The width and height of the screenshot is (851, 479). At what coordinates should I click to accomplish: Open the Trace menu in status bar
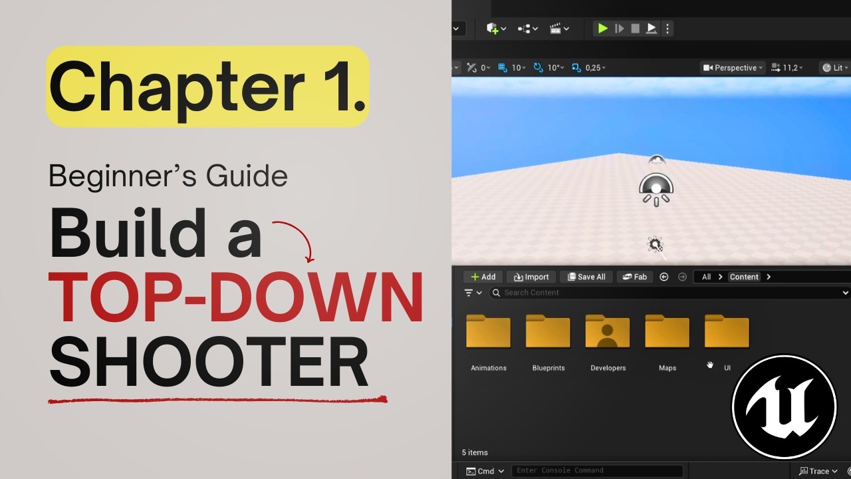(818, 471)
